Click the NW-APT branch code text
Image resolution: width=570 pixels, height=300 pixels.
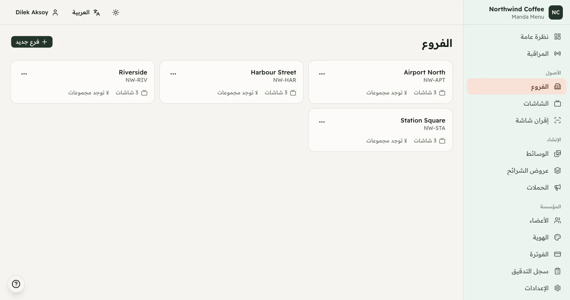[x=434, y=80]
